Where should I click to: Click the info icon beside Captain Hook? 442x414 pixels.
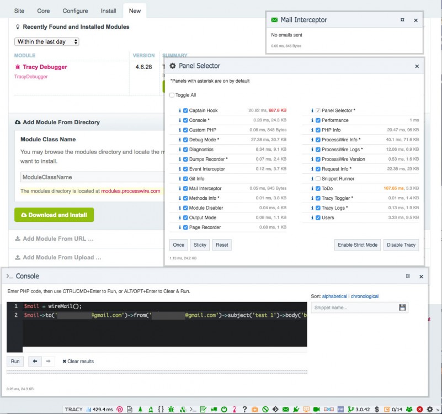click(x=179, y=110)
